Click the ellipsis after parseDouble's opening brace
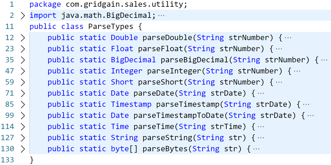The height and width of the screenshot is (165, 331). [288, 38]
